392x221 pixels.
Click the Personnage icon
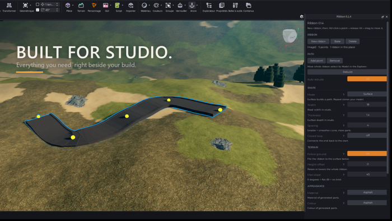tap(94, 7)
